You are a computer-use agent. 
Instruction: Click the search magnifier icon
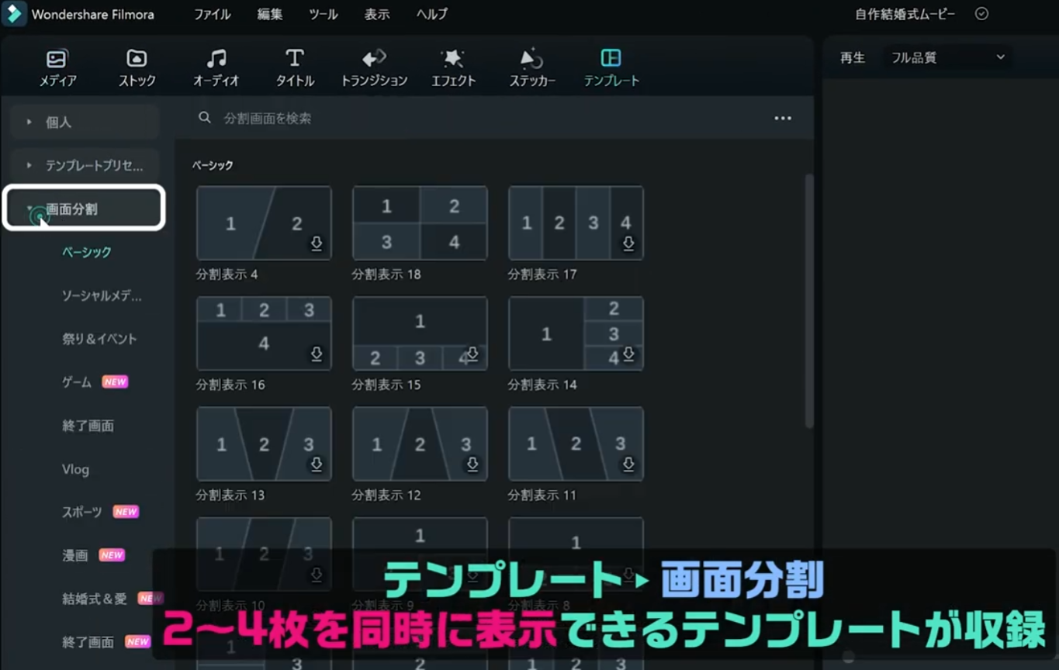pos(205,118)
